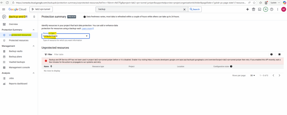This screenshot has height=115, width=287.
Task: Clear the search box text
Action: (x=184, y=9)
